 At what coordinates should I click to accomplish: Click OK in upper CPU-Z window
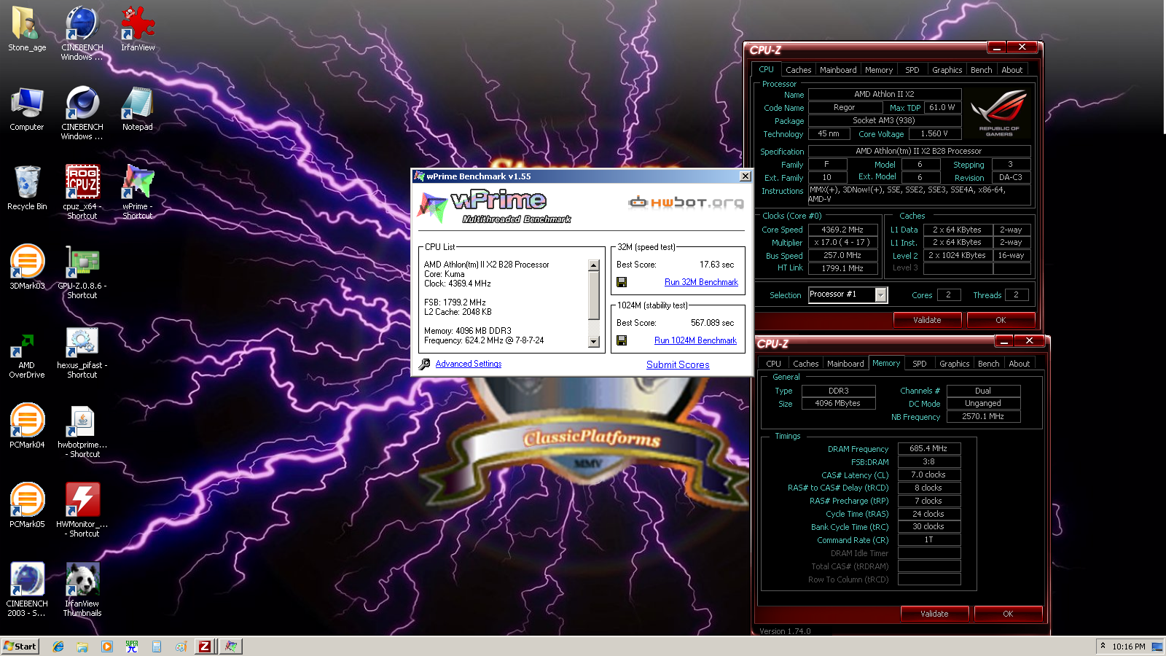(x=1001, y=320)
